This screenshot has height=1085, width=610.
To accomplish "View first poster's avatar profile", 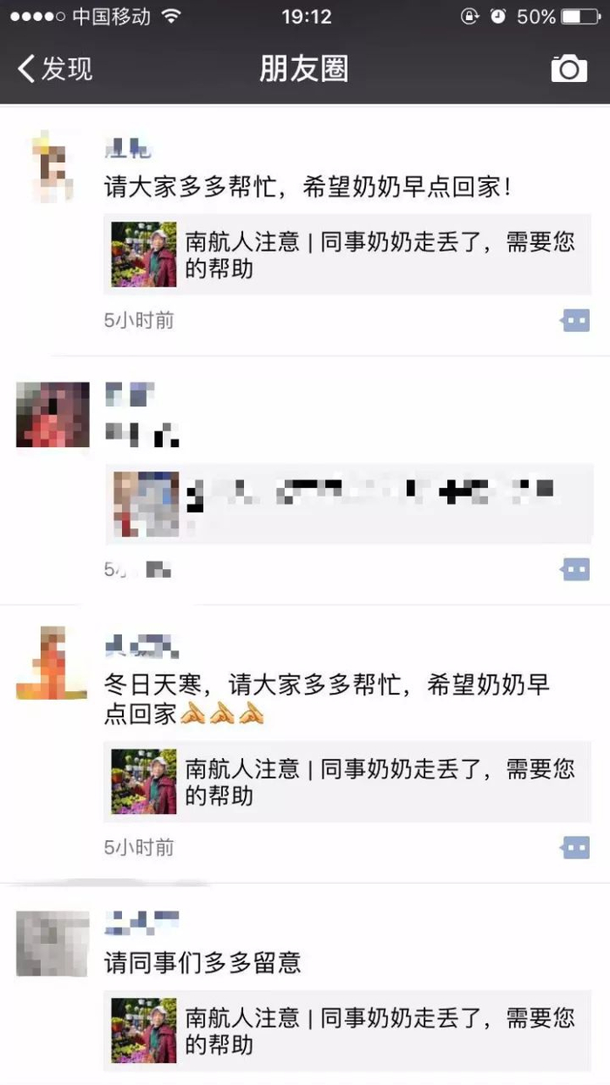I will tap(52, 167).
